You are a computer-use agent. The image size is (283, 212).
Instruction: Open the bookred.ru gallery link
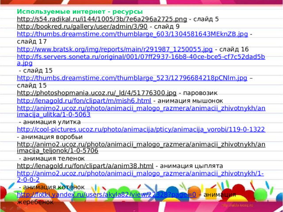click(x=82, y=26)
